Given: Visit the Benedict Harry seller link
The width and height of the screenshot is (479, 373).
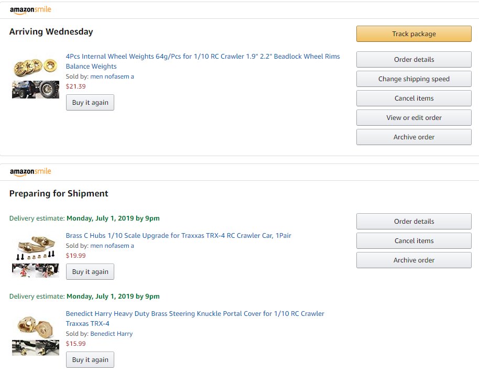Looking at the screenshot, I should (112, 334).
